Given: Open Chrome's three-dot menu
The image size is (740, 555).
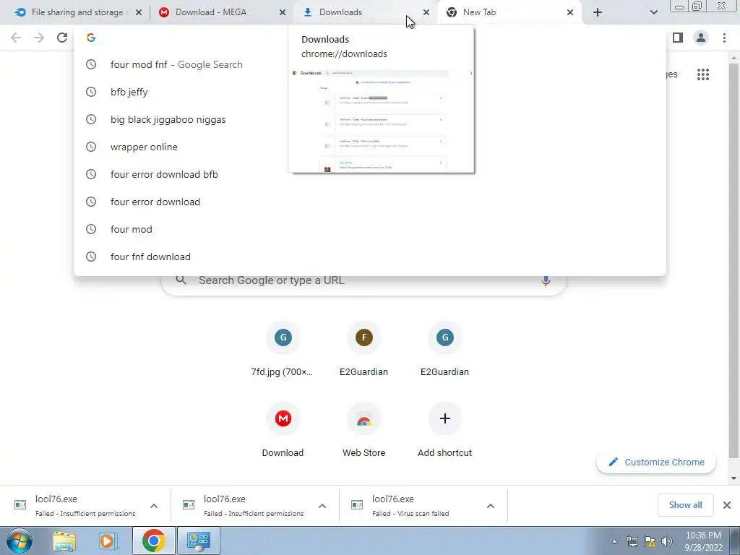Looking at the screenshot, I should click(724, 38).
